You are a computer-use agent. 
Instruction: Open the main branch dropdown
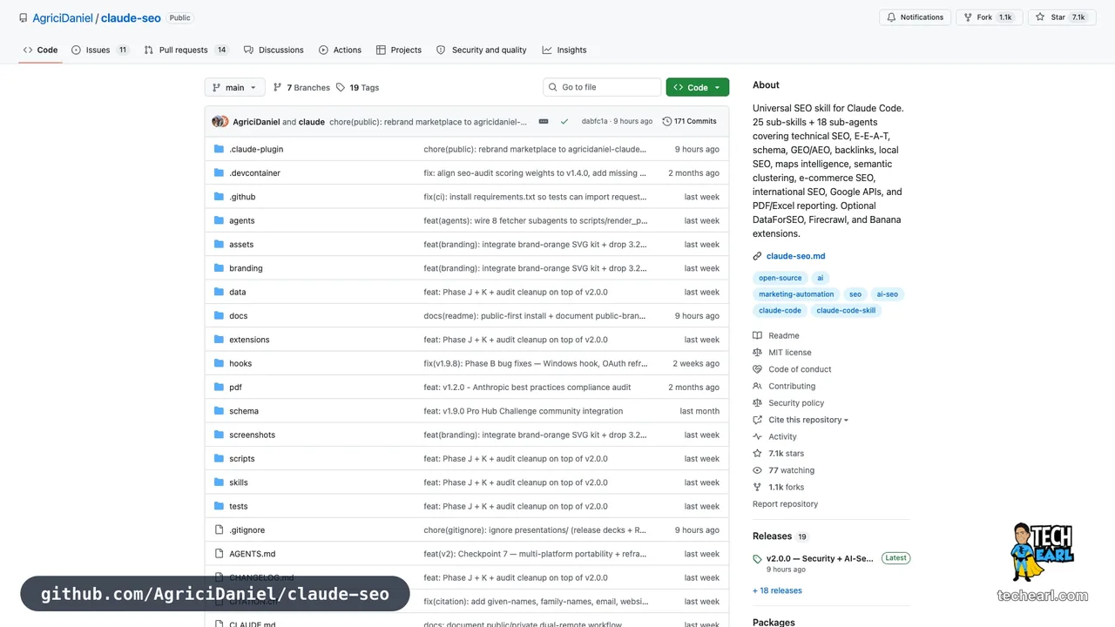coord(234,87)
